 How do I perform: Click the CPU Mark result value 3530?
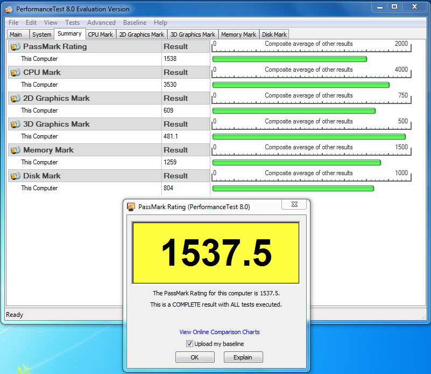click(170, 85)
